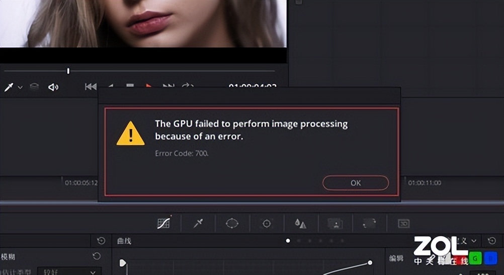Screen dimensions: 504x275
Task: Click the Error Code: 700 text
Action: click(x=182, y=153)
